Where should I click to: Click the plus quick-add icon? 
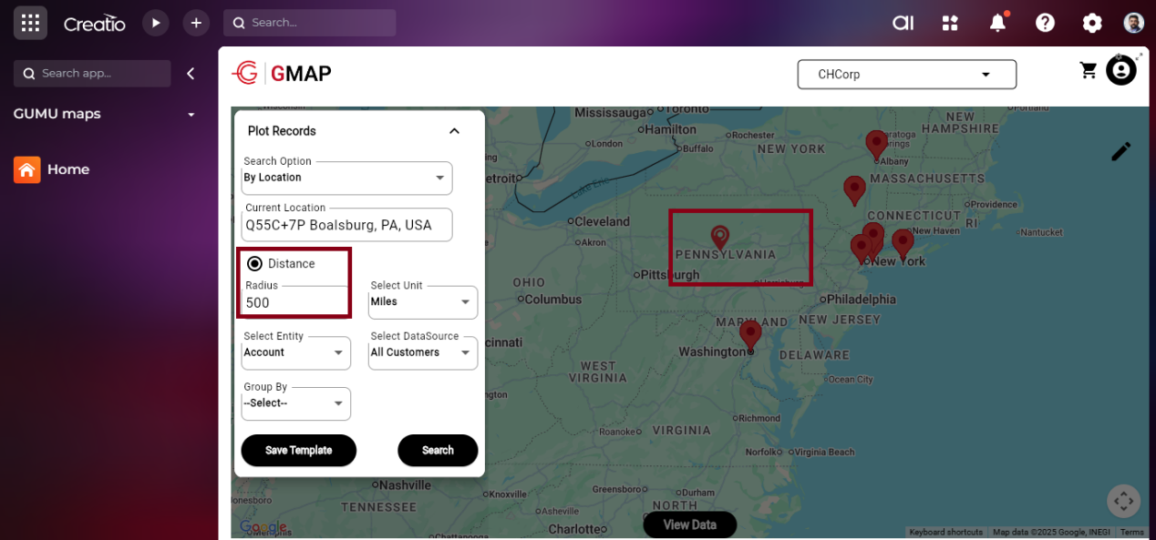(x=196, y=23)
